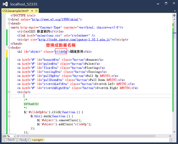Click the editor split window handle
Viewport: 178px width, 144px height.
174,15
